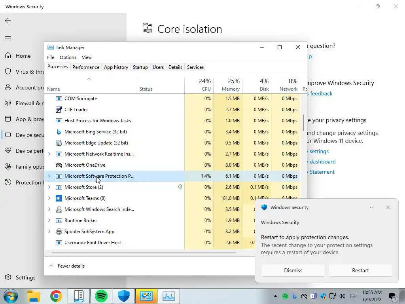Select the Microsoft Bing Service icon
The height and width of the screenshot is (304, 405).
click(x=59, y=132)
